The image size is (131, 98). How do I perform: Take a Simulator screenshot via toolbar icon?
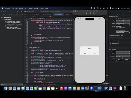(x=90, y=13)
